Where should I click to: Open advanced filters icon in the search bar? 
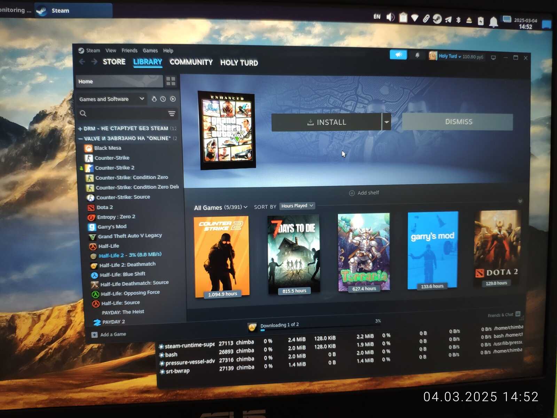[172, 114]
